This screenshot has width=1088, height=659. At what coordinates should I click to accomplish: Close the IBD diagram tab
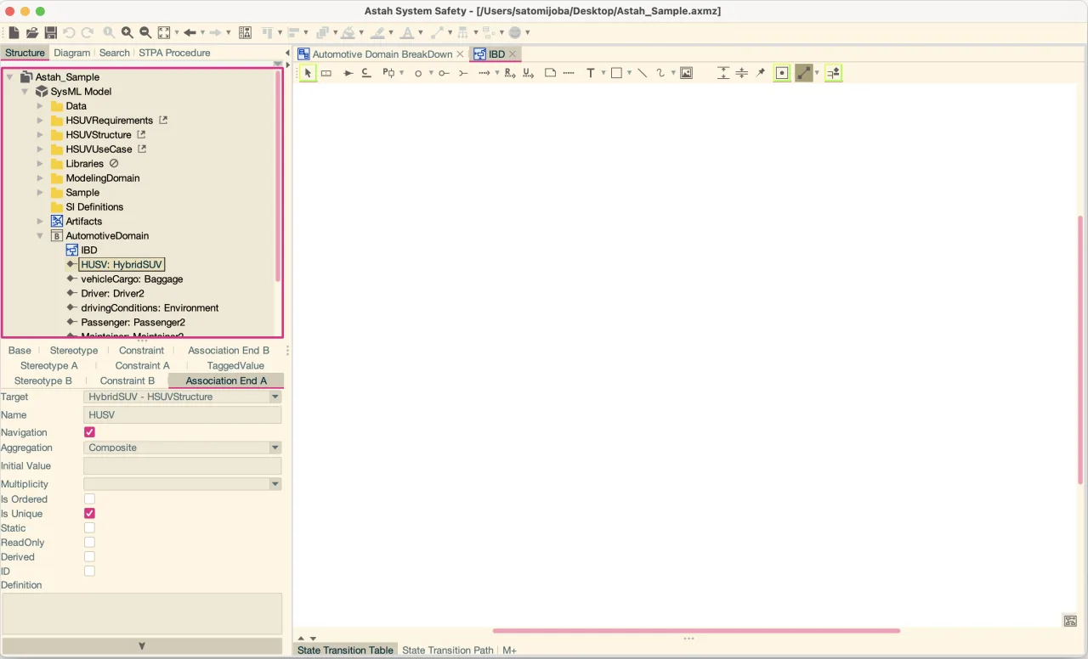[x=513, y=54]
